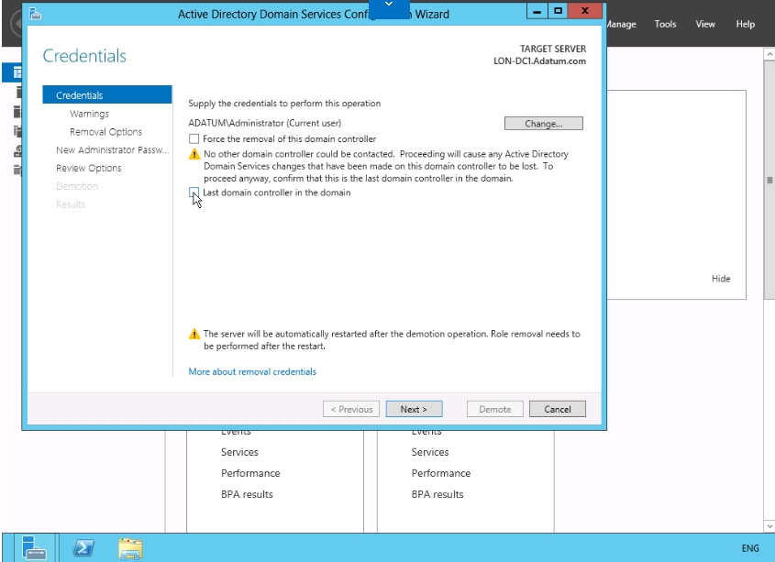This screenshot has width=775, height=562.
Task: Click the Change... credentials button
Action: 543,124
